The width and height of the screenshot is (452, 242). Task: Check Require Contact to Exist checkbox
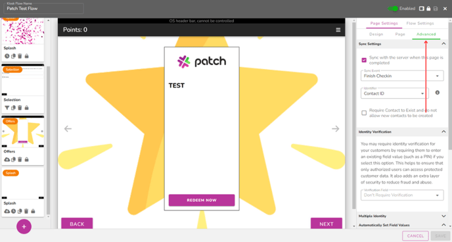[364, 112]
